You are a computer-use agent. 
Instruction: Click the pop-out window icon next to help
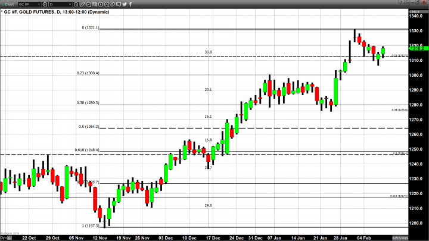point(406,2)
